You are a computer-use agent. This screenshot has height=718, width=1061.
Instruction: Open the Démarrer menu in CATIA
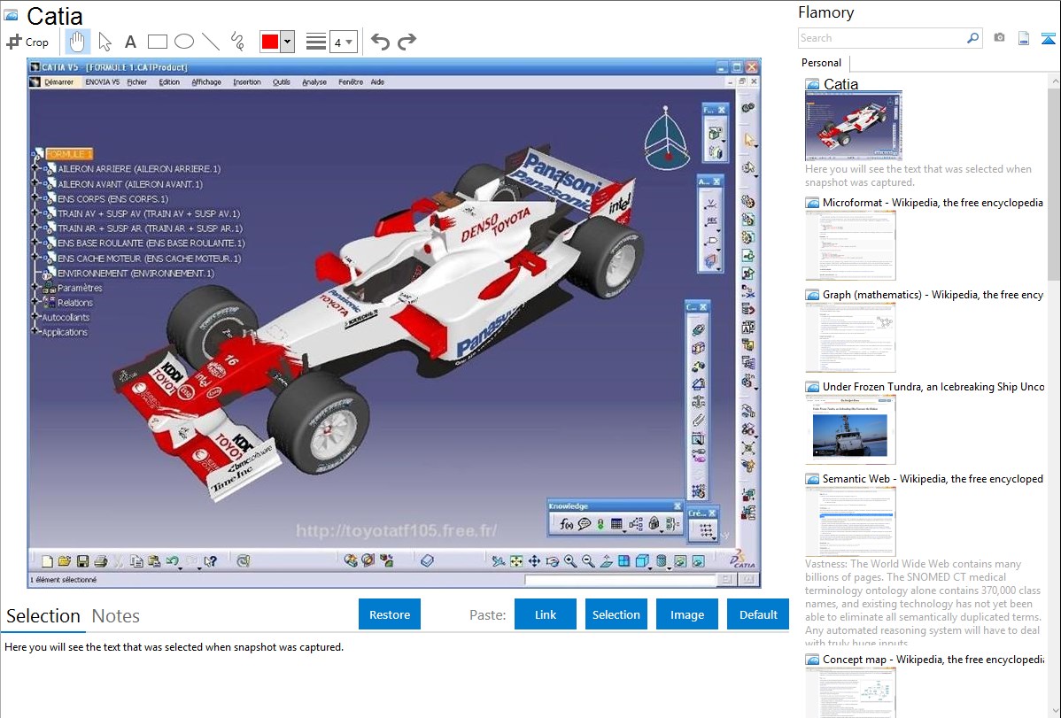click(x=58, y=81)
